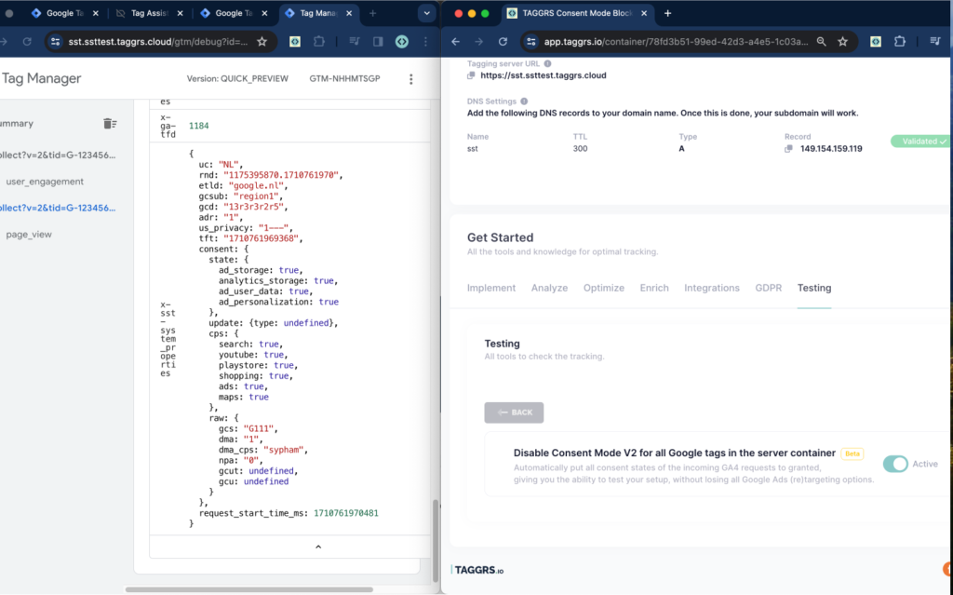This screenshot has height=595, width=953.
Task: Click the gcd value "13r3r3r2r5"
Action: pyautogui.click(x=255, y=207)
